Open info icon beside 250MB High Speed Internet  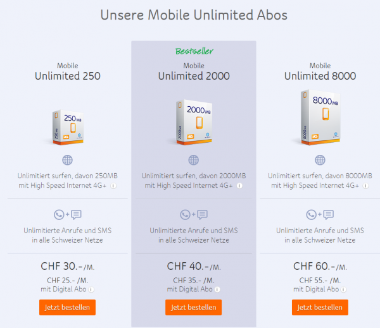point(113,186)
